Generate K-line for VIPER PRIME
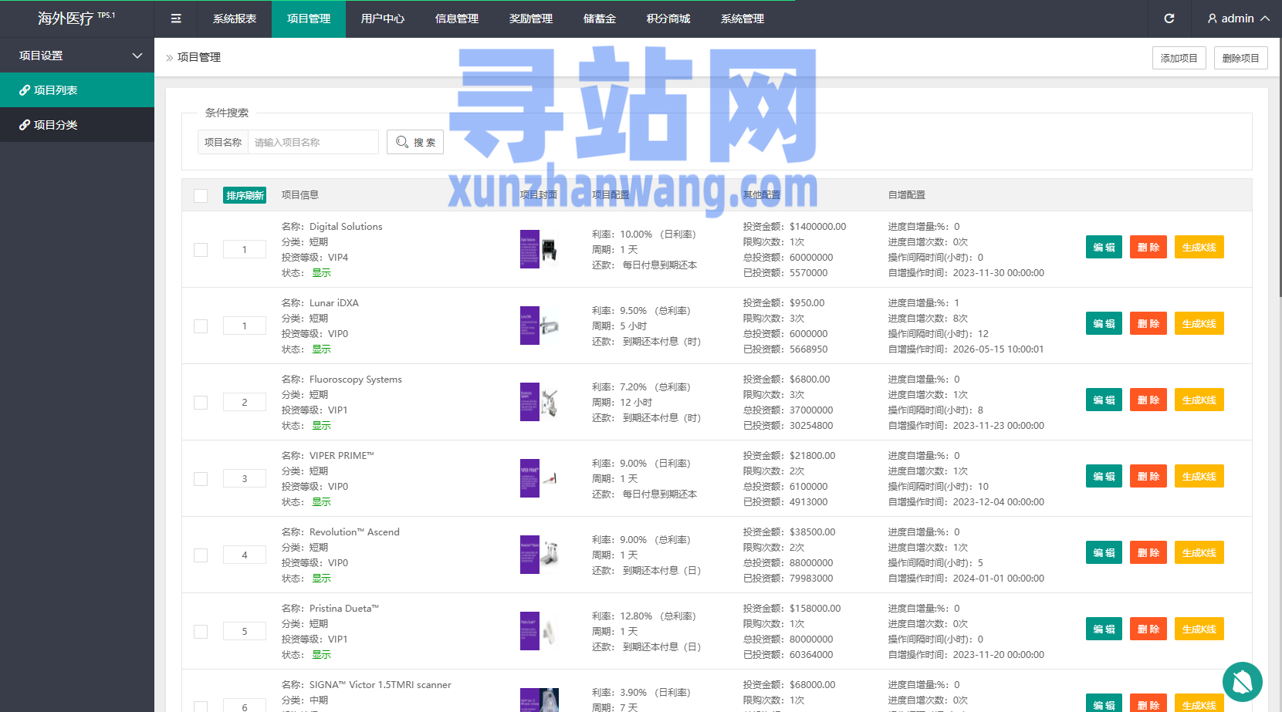This screenshot has width=1282, height=712. [1199, 476]
